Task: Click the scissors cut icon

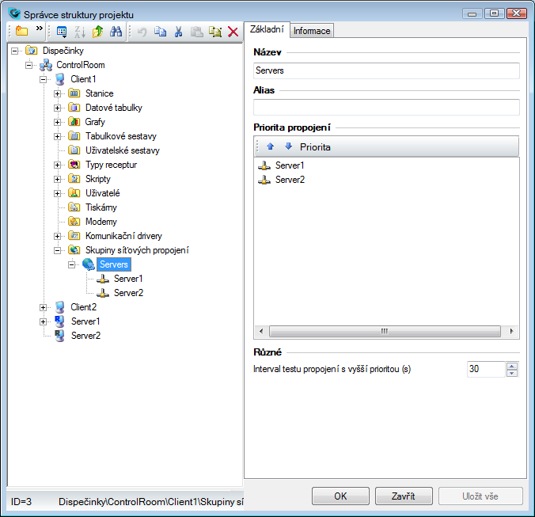Action: [x=178, y=32]
